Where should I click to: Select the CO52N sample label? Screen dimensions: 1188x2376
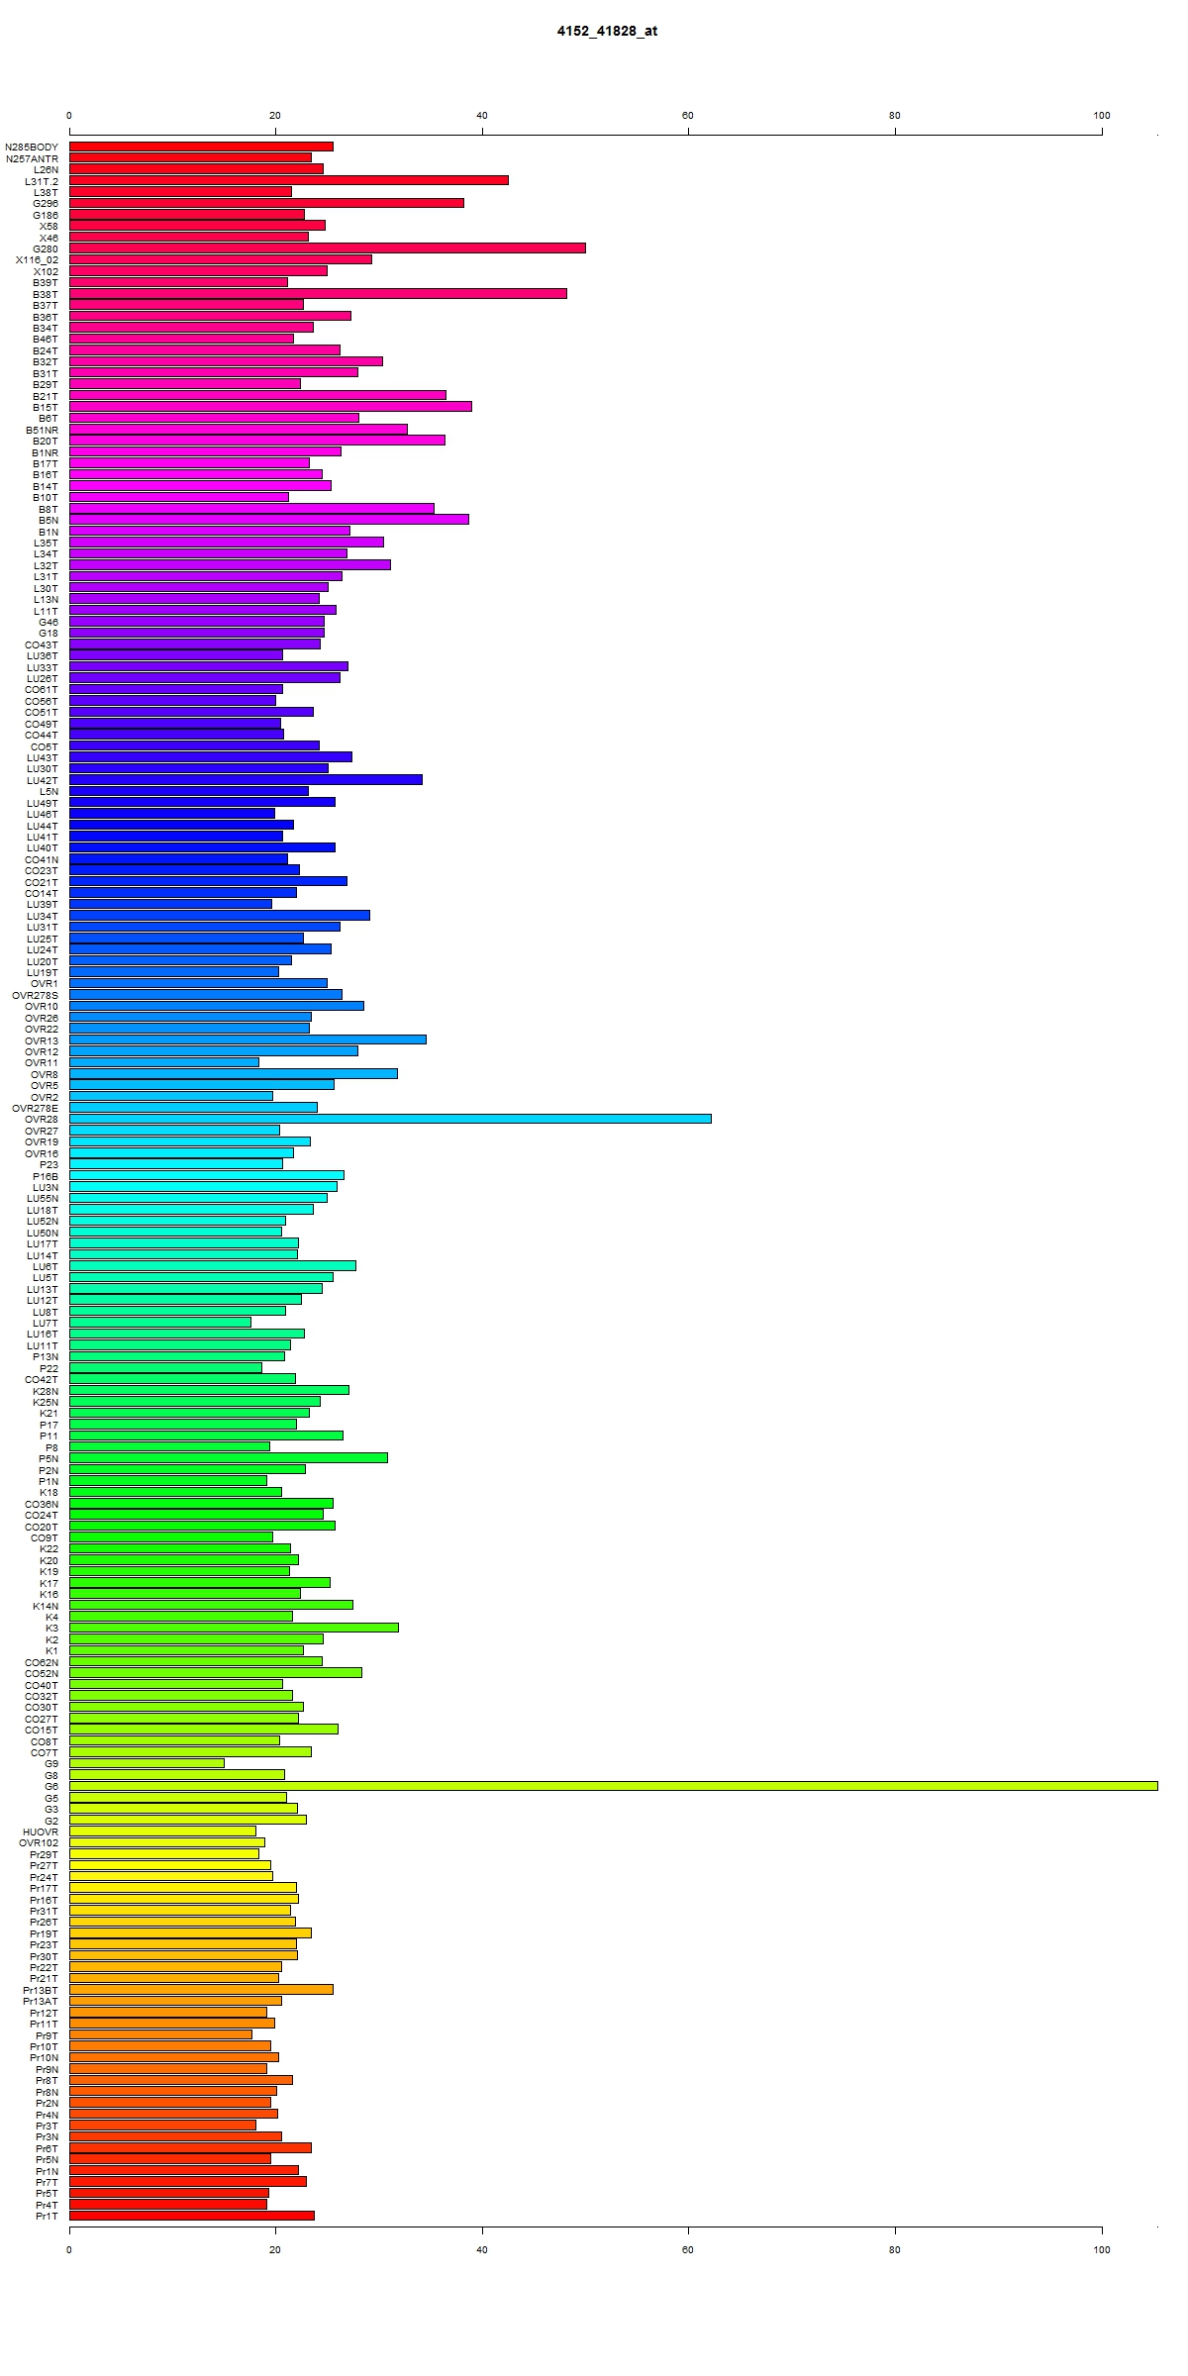pyautogui.click(x=42, y=1673)
